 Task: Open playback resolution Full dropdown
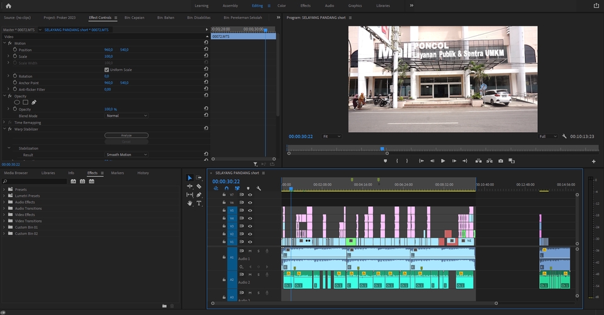click(x=548, y=136)
